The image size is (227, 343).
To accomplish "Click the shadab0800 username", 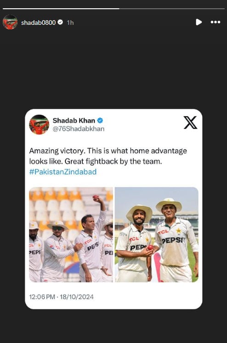I will [x=38, y=22].
